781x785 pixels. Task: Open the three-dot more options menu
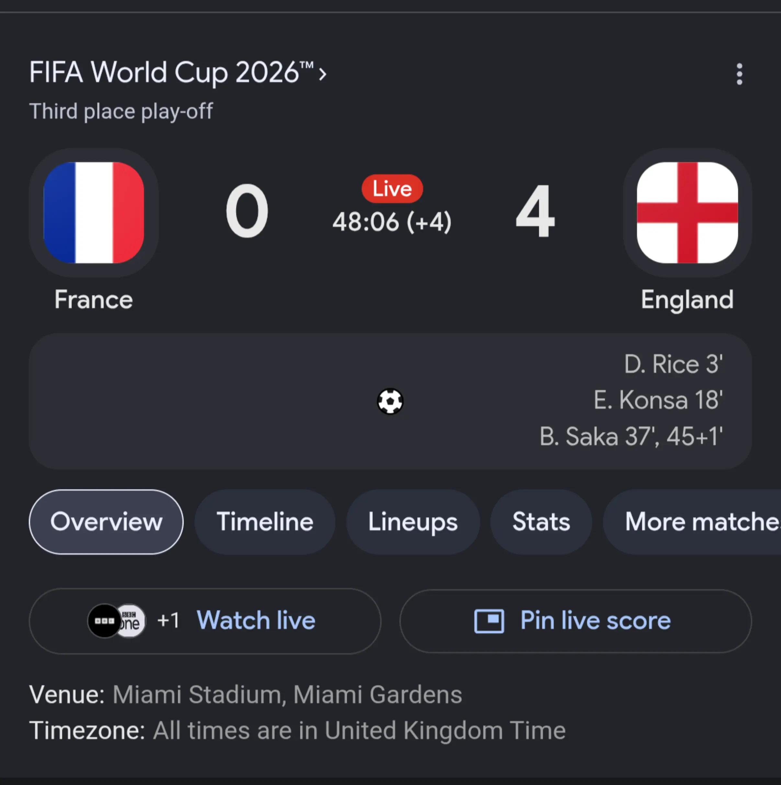tap(739, 74)
